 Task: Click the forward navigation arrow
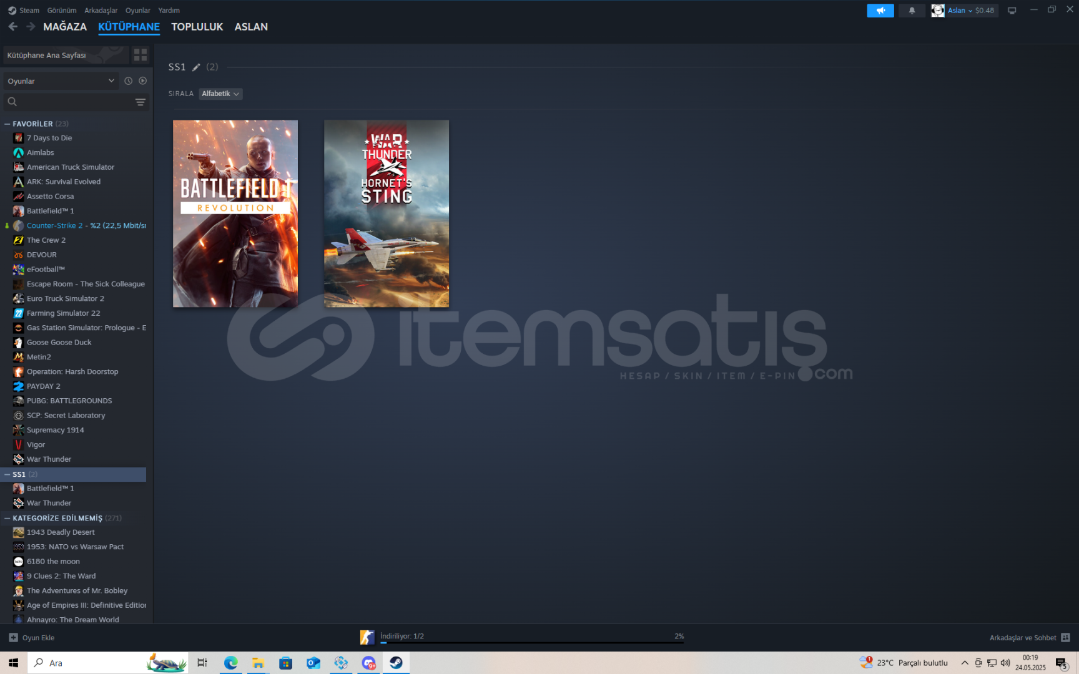point(31,26)
